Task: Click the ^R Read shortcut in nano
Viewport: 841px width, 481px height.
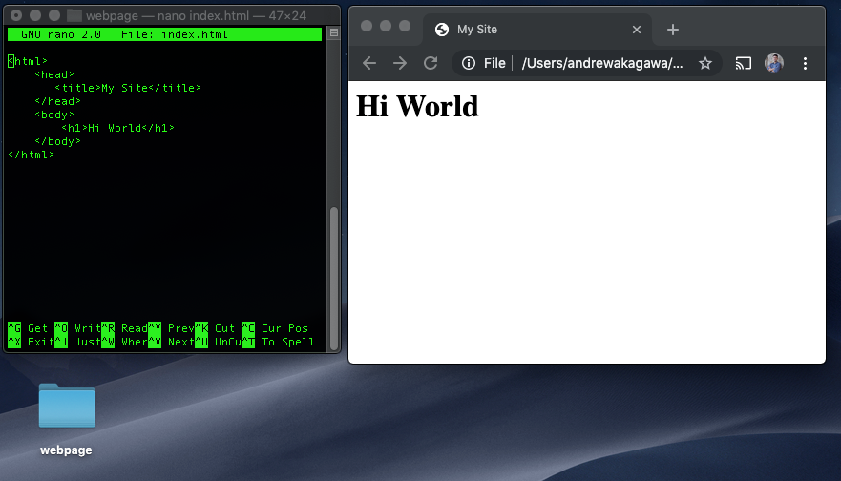Action: (124, 328)
